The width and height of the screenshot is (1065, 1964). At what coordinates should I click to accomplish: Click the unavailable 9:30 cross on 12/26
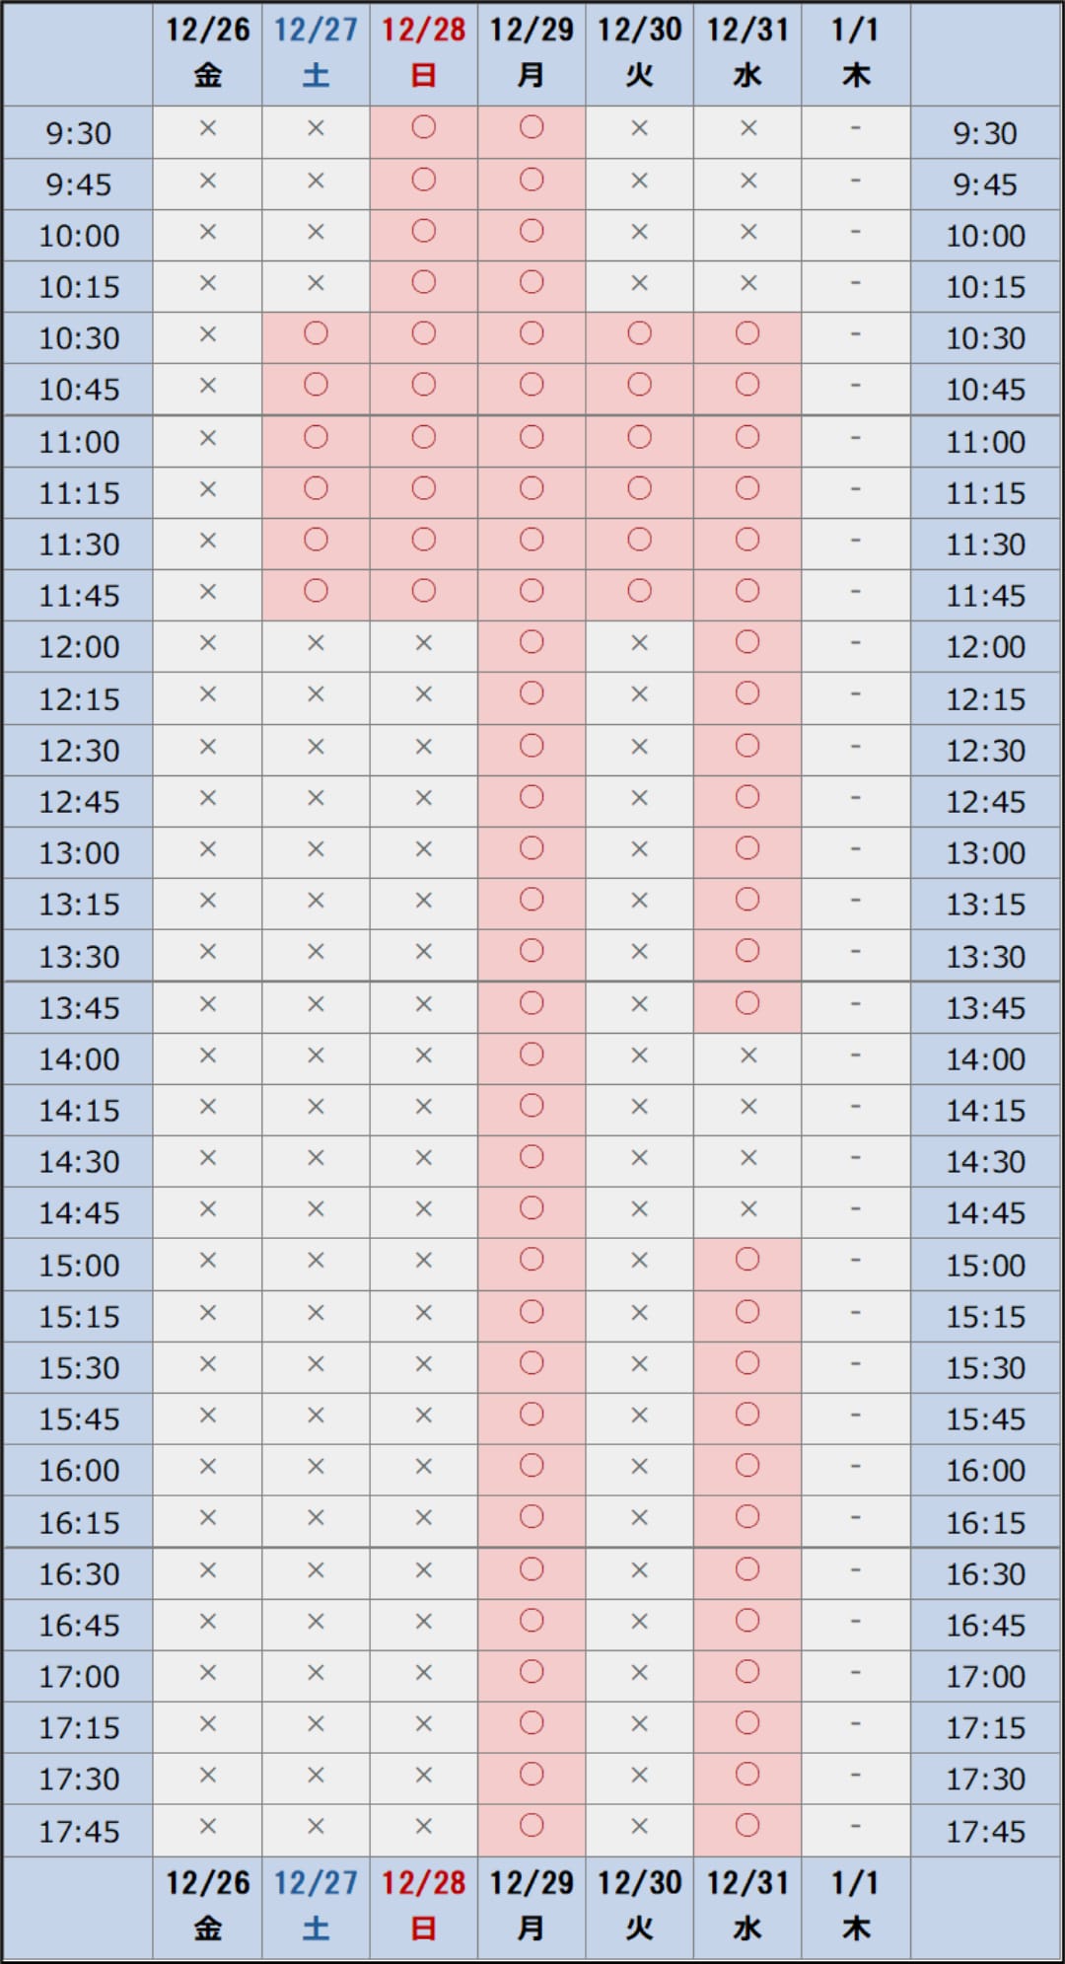coord(208,128)
